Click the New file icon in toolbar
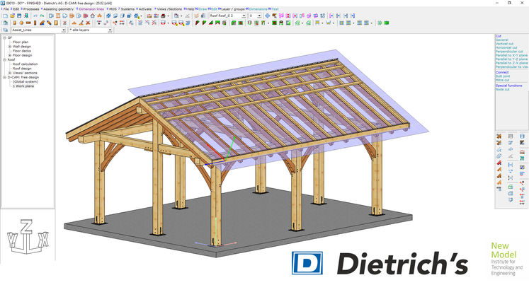This screenshot has height=297, width=529. [5, 16]
